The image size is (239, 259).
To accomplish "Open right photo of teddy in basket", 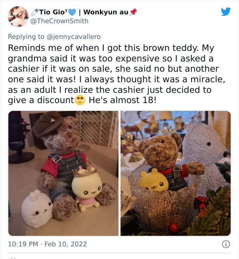I will click(x=175, y=173).
